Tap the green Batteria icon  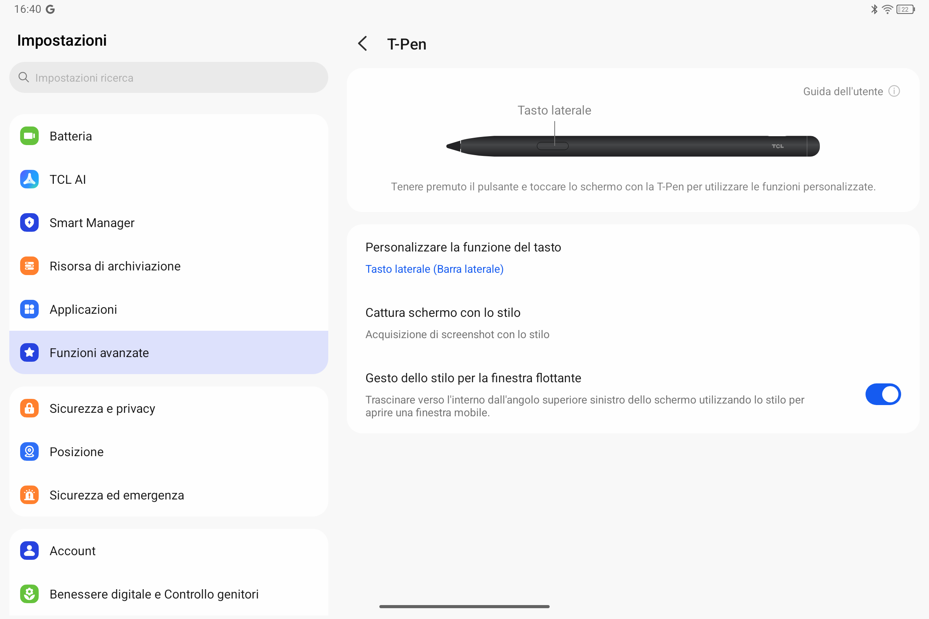(x=29, y=136)
